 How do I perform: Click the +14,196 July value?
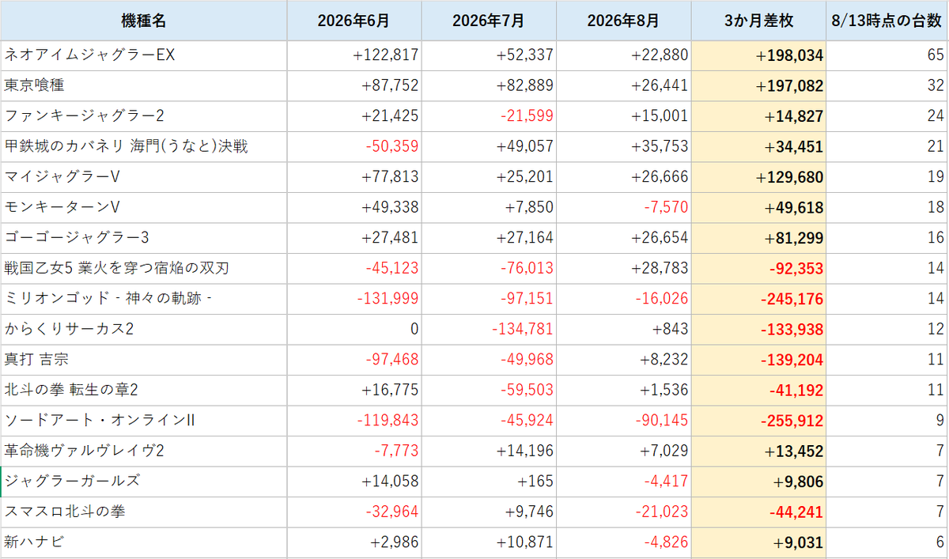489,451
